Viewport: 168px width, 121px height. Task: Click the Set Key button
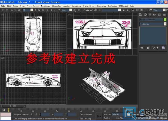(x=107, y=118)
